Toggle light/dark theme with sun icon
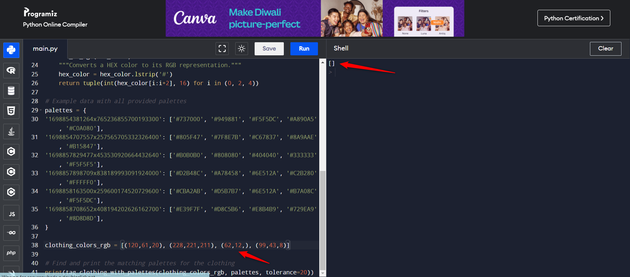Screen dimensions: 630x277 [x=241, y=49]
